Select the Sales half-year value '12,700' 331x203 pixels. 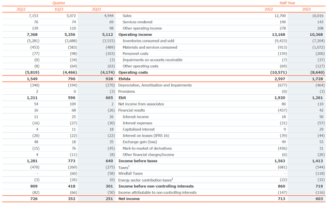(x=280, y=16)
